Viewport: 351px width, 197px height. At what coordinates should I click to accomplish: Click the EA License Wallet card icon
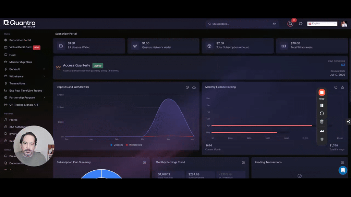coord(61,46)
